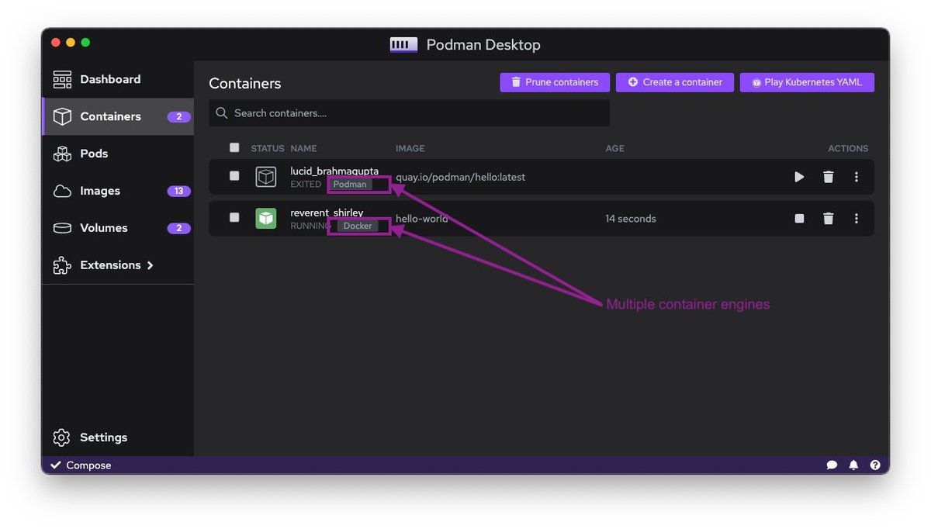Start the lucid_brahmagupta container
This screenshot has width=931, height=529.
[799, 177]
